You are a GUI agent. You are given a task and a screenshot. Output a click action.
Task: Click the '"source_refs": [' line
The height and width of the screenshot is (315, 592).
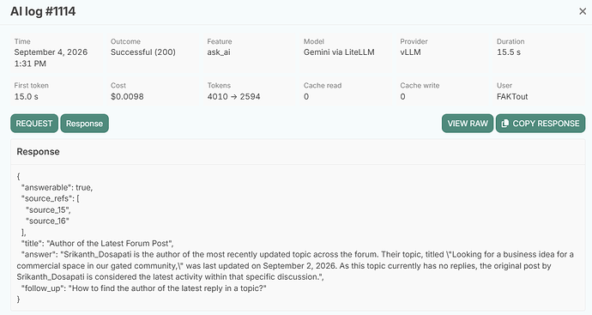coord(51,198)
